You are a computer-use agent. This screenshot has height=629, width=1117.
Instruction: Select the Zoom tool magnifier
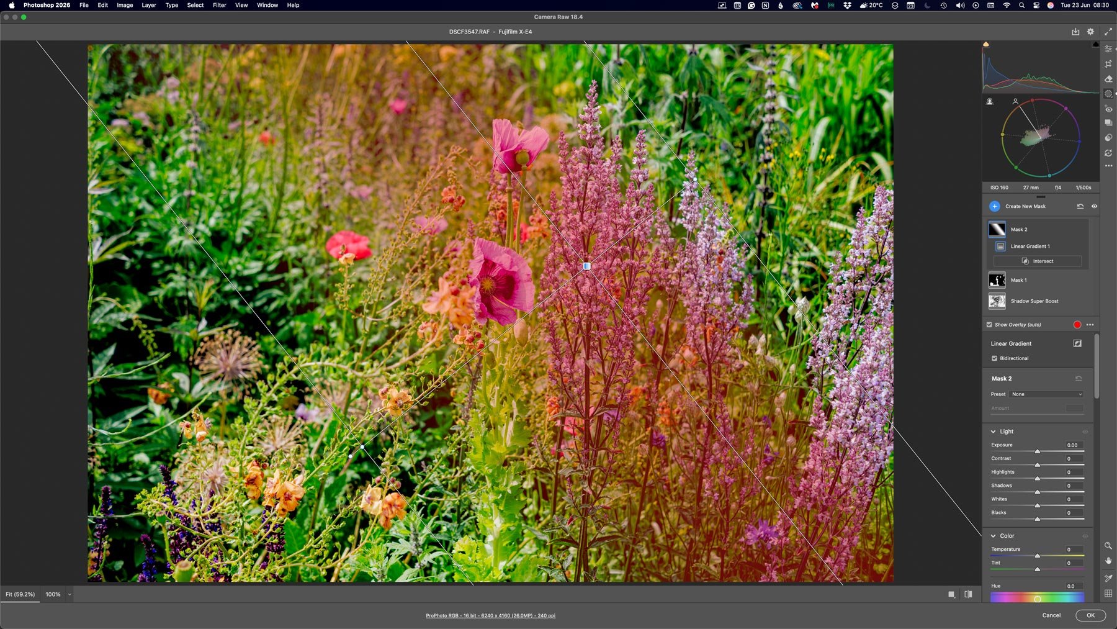point(1108,546)
